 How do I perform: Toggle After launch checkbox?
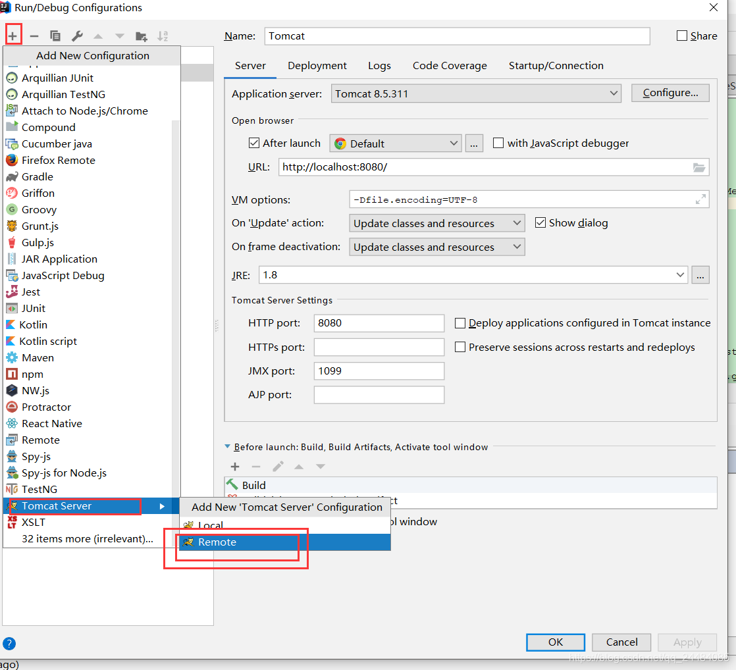point(254,143)
